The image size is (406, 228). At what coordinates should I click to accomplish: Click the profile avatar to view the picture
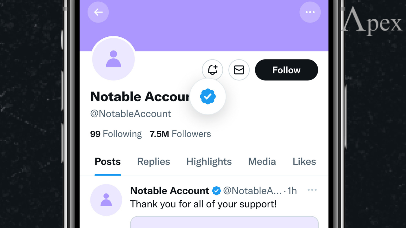pos(113,59)
